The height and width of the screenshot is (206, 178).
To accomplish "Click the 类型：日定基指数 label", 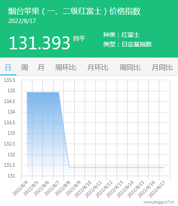I will pyautogui.click(x=127, y=44).
